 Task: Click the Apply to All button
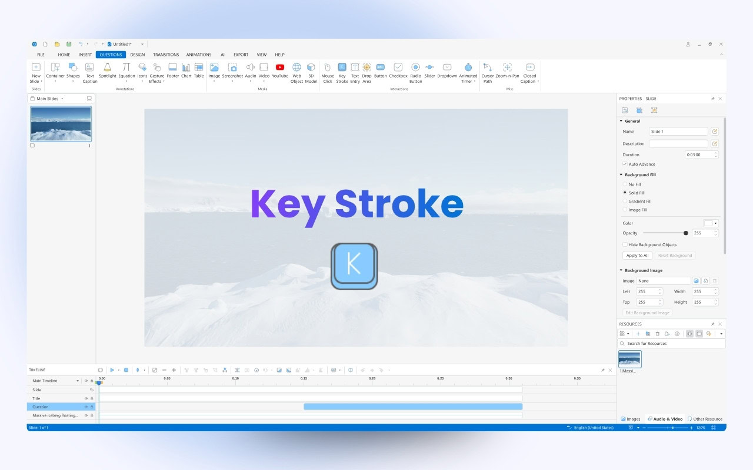click(x=638, y=256)
